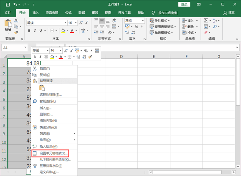241x176 pixels.
Task: Open the ribbon font size dropdown
Action: [76, 23]
